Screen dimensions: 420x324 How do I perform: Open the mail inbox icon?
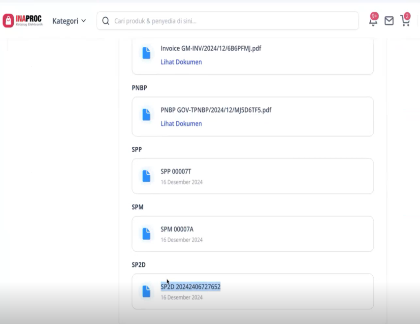coord(389,21)
